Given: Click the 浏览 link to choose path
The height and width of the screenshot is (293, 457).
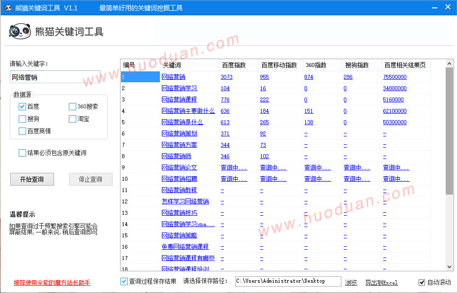Looking at the screenshot, I should coord(351,283).
